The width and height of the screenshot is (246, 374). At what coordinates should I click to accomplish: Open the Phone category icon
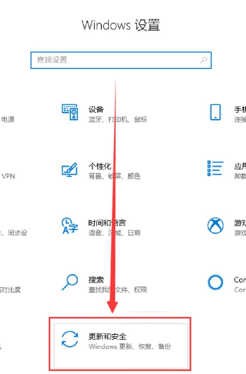tap(215, 112)
